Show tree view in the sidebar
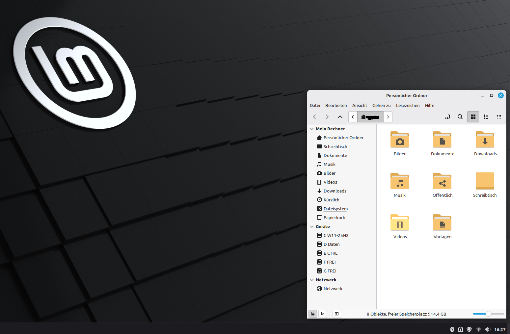 click(323, 314)
